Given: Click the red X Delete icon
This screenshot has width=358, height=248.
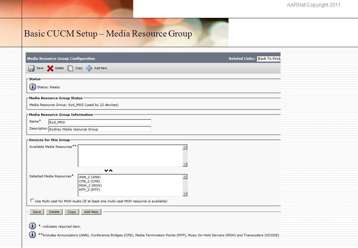Looking at the screenshot, I should click(x=50, y=68).
